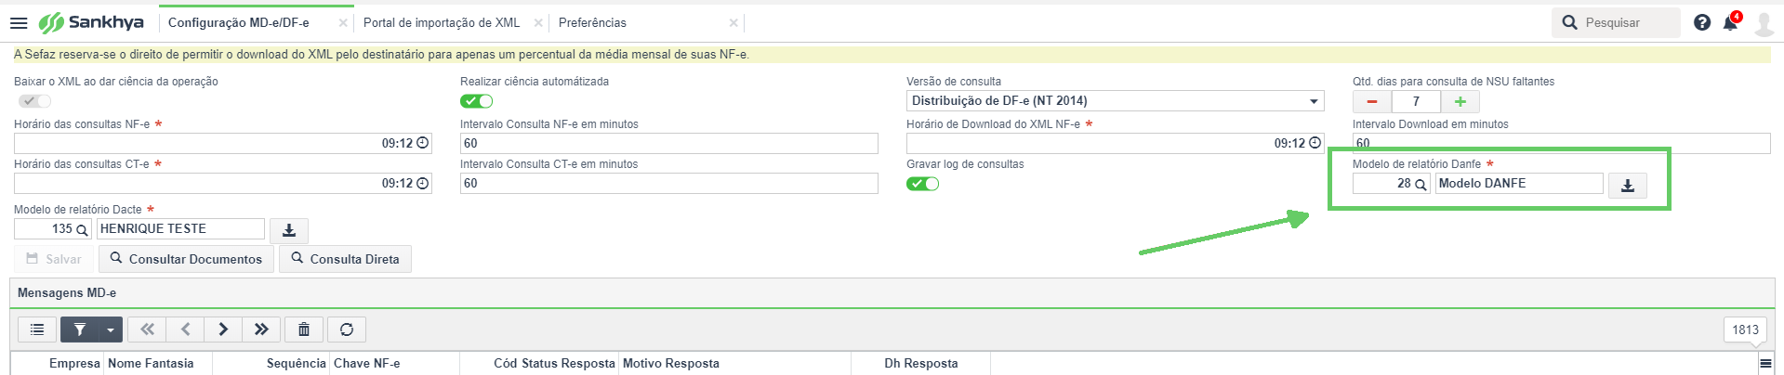Click the 1813 record count box

(1745, 330)
